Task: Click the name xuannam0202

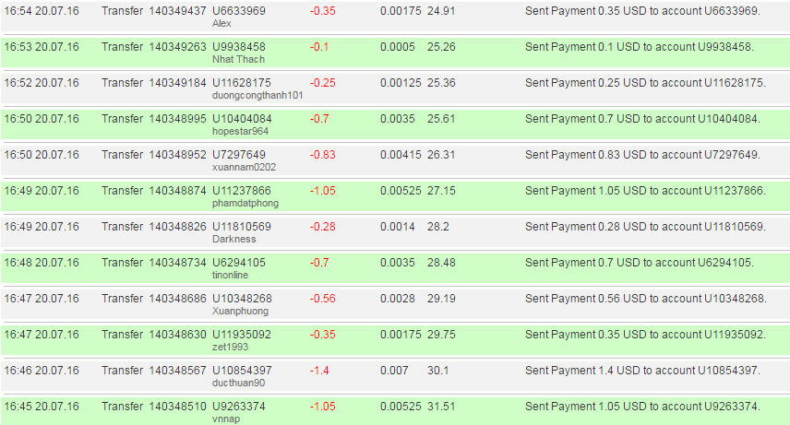Action: [x=244, y=167]
